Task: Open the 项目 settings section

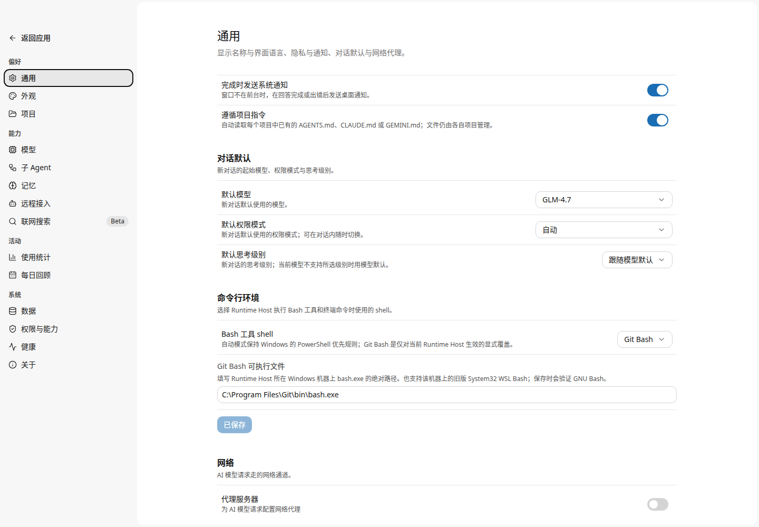Action: (x=69, y=114)
